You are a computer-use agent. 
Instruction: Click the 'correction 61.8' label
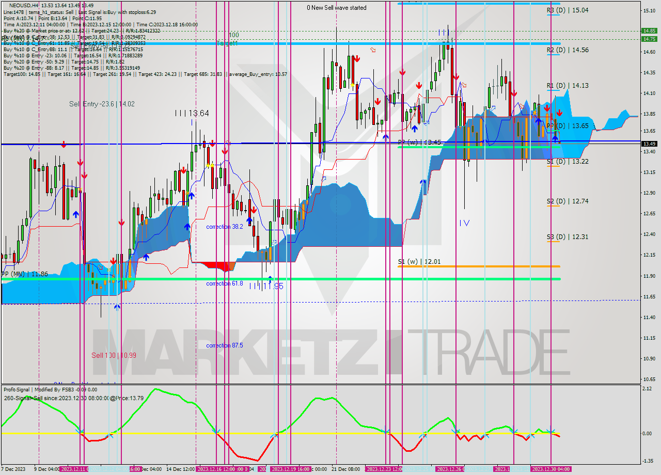[x=225, y=283]
